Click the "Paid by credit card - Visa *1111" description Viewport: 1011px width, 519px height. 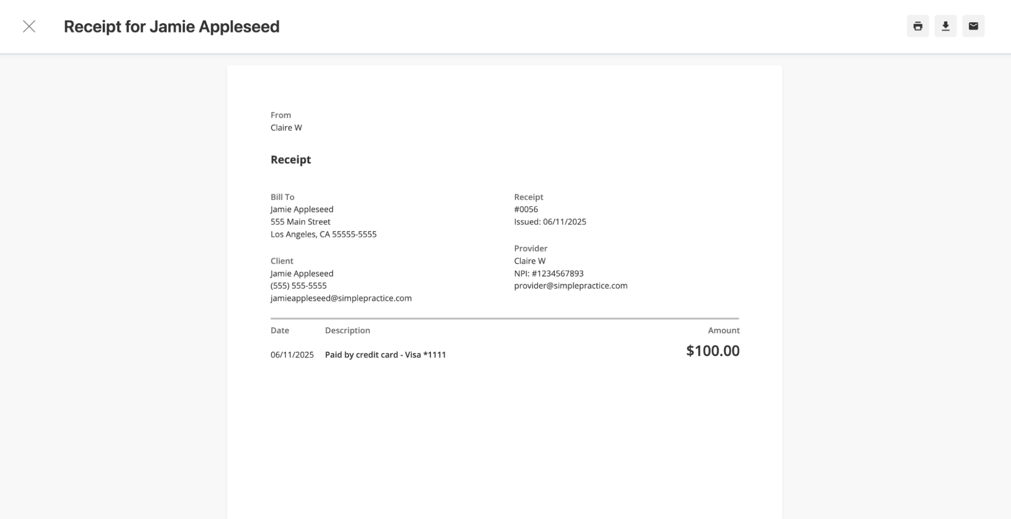click(x=385, y=355)
